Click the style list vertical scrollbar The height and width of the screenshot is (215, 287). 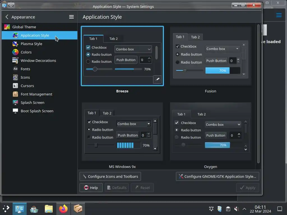point(258,94)
